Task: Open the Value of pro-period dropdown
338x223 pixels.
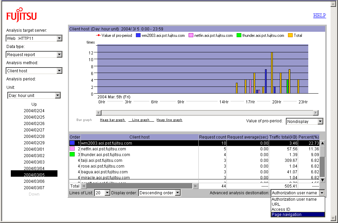Action: pos(320,122)
